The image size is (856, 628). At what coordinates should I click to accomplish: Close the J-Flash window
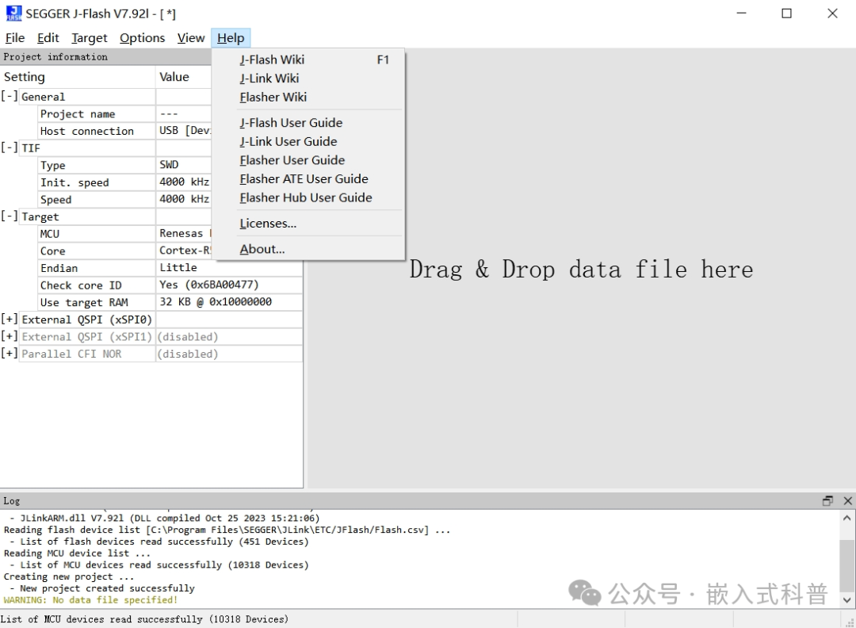[x=832, y=13]
